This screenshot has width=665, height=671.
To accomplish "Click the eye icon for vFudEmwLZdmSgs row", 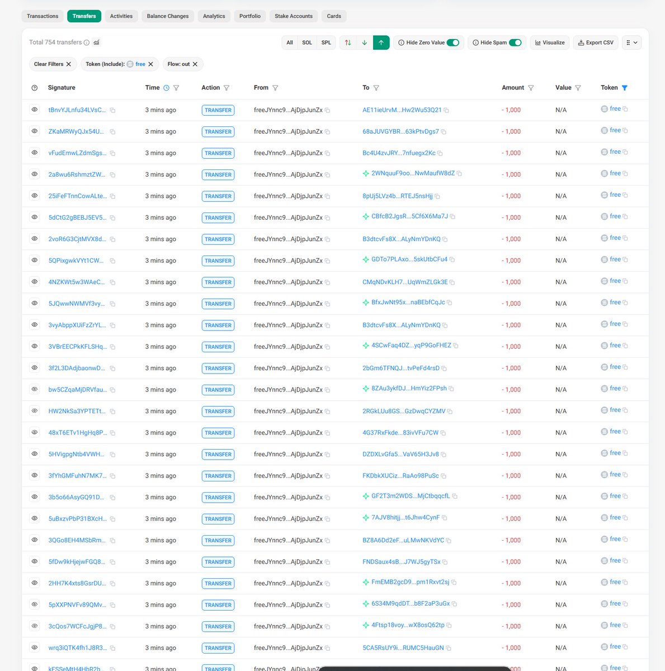I will tap(35, 153).
